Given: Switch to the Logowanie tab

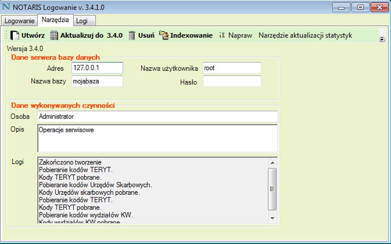Looking at the screenshot, I should point(19,21).
